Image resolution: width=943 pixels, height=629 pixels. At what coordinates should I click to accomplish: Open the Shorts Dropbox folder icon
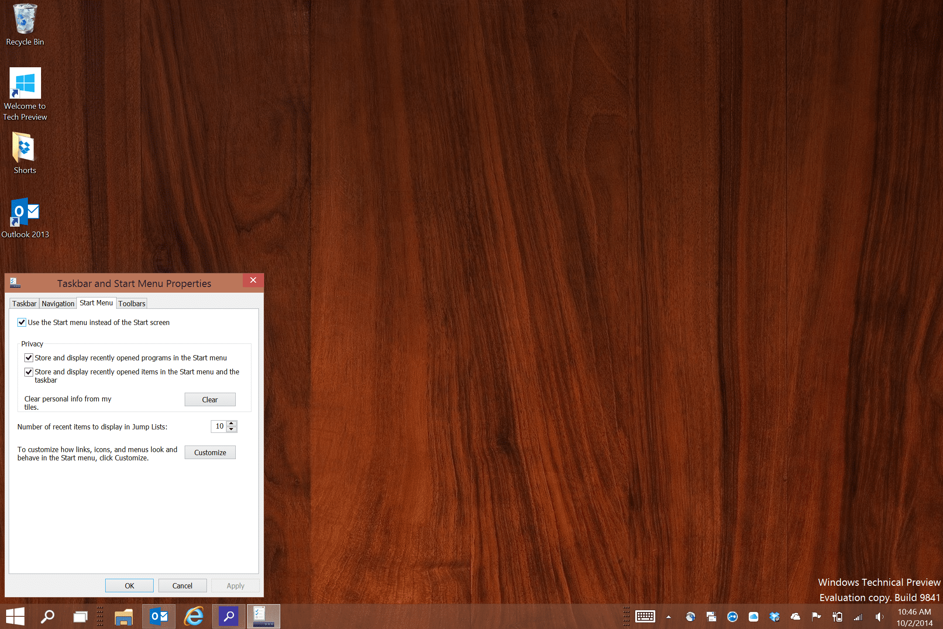click(x=25, y=153)
